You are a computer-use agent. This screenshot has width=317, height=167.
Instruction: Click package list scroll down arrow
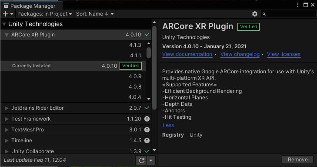point(154,150)
